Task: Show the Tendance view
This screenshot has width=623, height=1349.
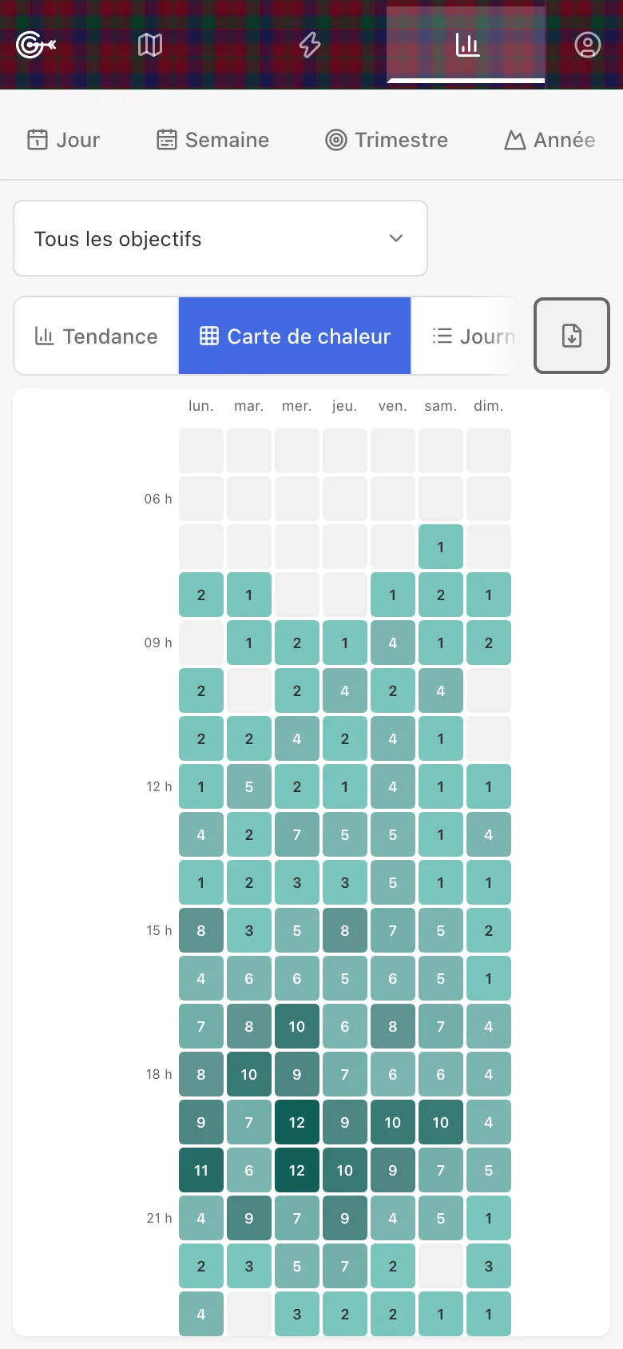Action: (96, 336)
